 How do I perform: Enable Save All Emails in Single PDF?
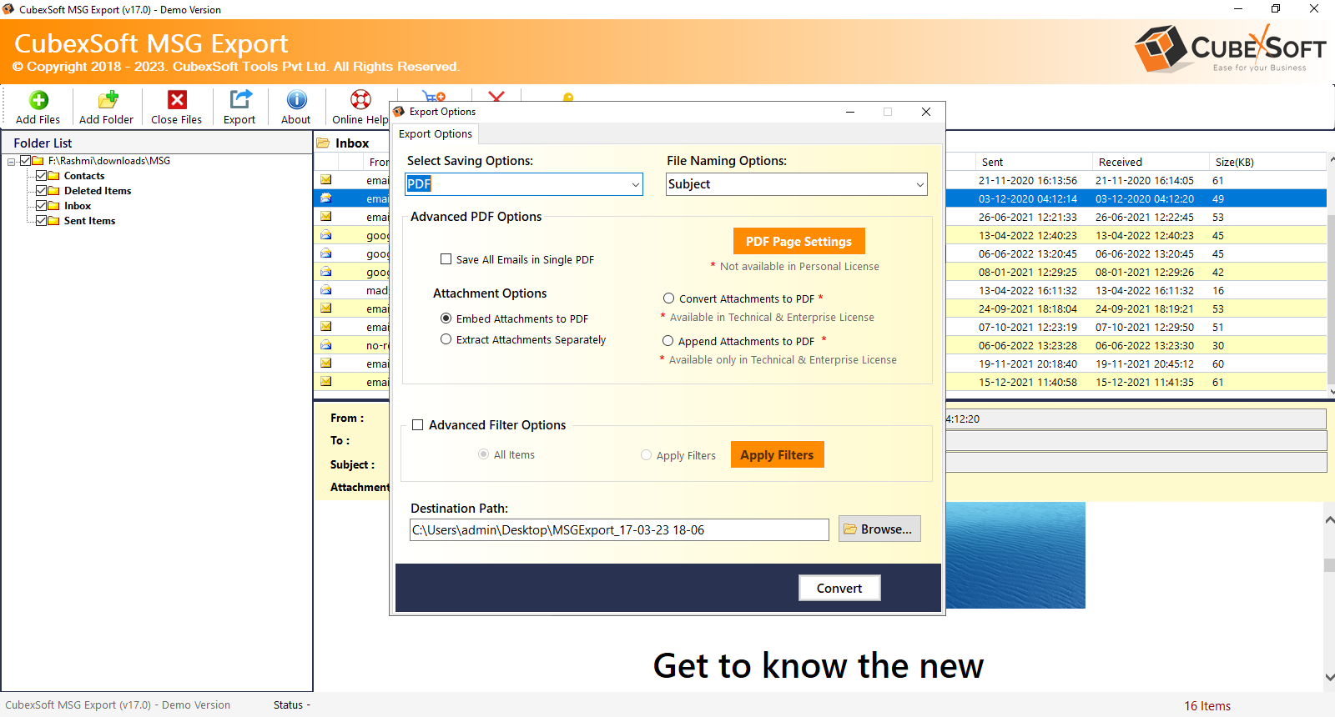(446, 259)
